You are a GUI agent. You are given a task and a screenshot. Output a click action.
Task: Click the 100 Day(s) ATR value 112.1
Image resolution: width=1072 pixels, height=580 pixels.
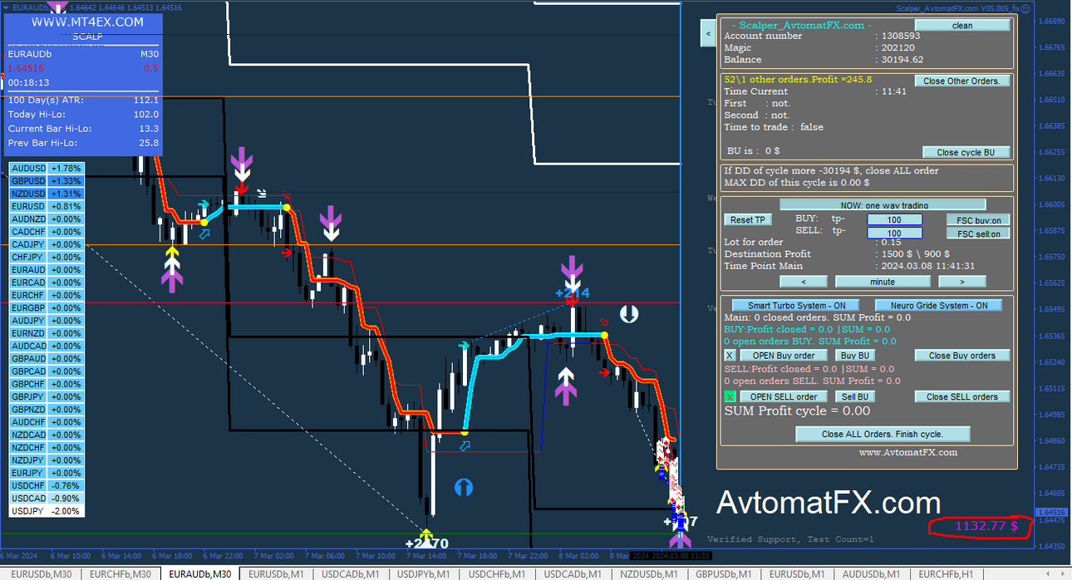[x=146, y=100]
